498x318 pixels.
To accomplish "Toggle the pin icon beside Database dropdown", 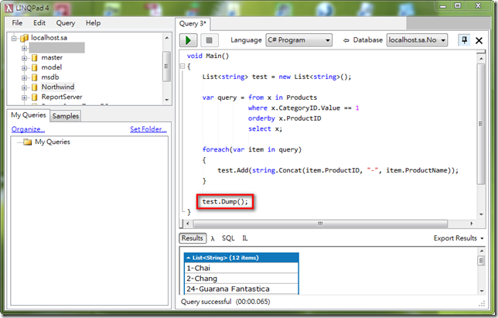I will coord(464,40).
